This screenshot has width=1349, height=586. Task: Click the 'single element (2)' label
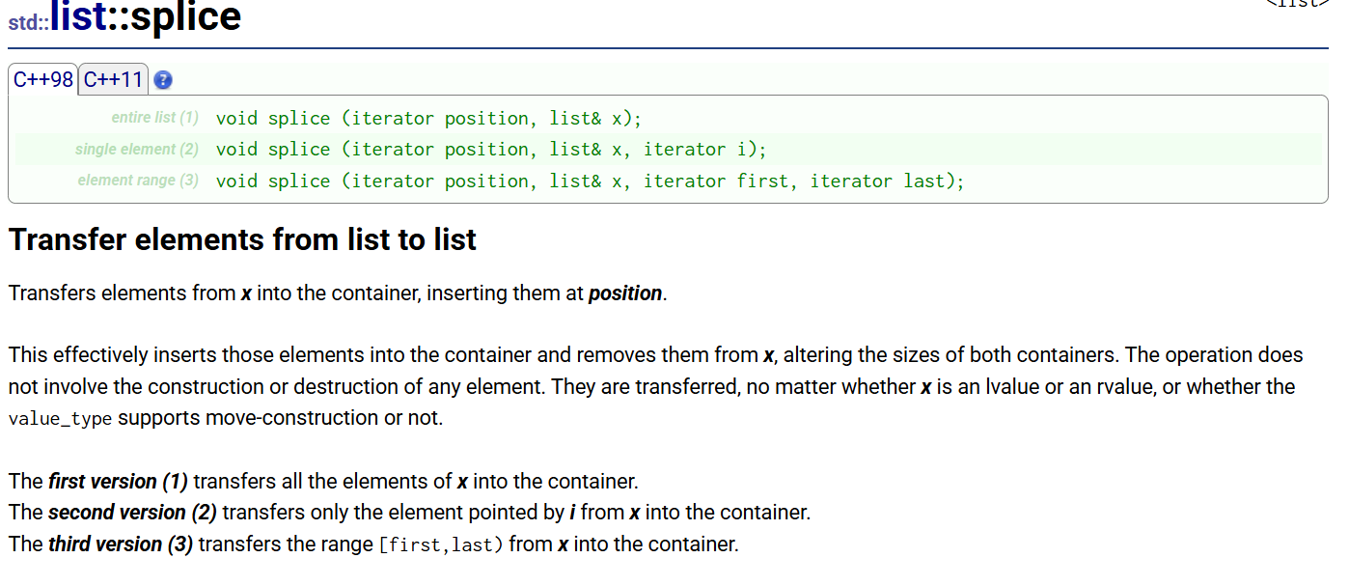coord(137,150)
